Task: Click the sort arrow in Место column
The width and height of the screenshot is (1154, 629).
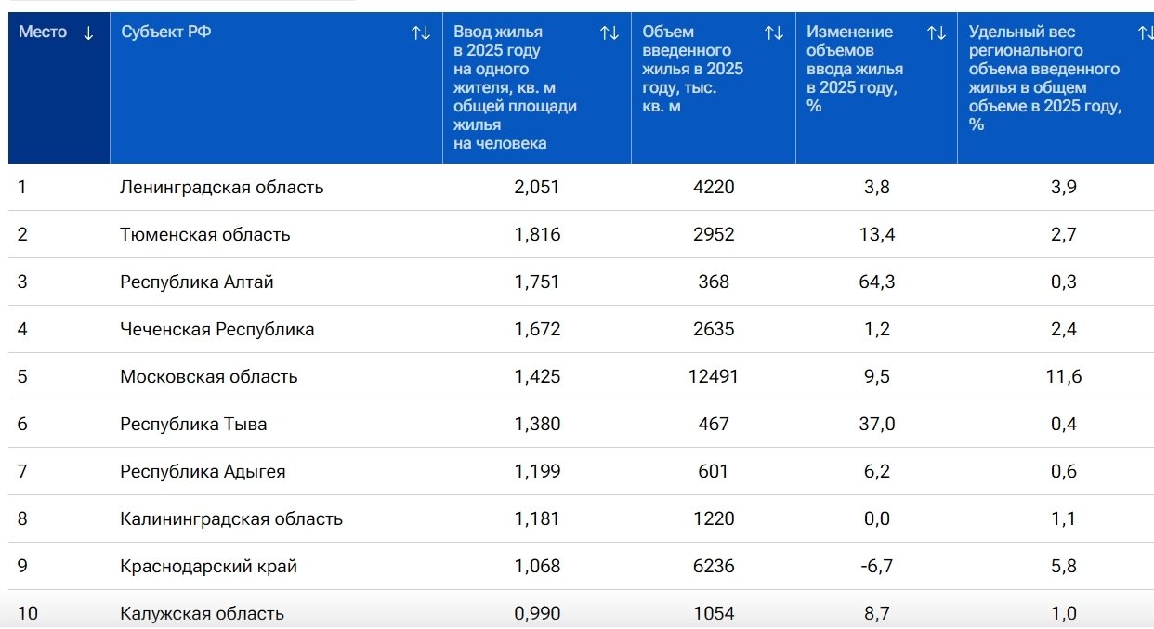Action: tap(88, 33)
